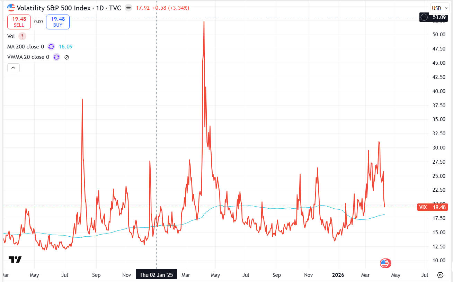Select the VWMA 20 close indicator label
Viewport: 453px width, 282px height.
[28, 57]
